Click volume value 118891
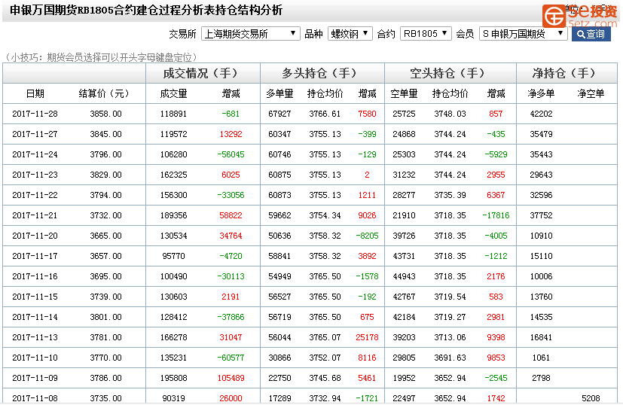Screen dimensions: 623x405 (173, 114)
